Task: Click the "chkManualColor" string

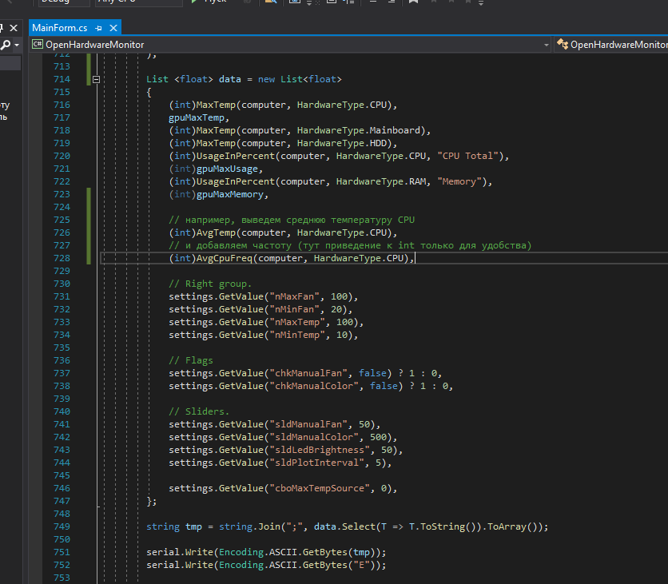Action: click(314, 386)
